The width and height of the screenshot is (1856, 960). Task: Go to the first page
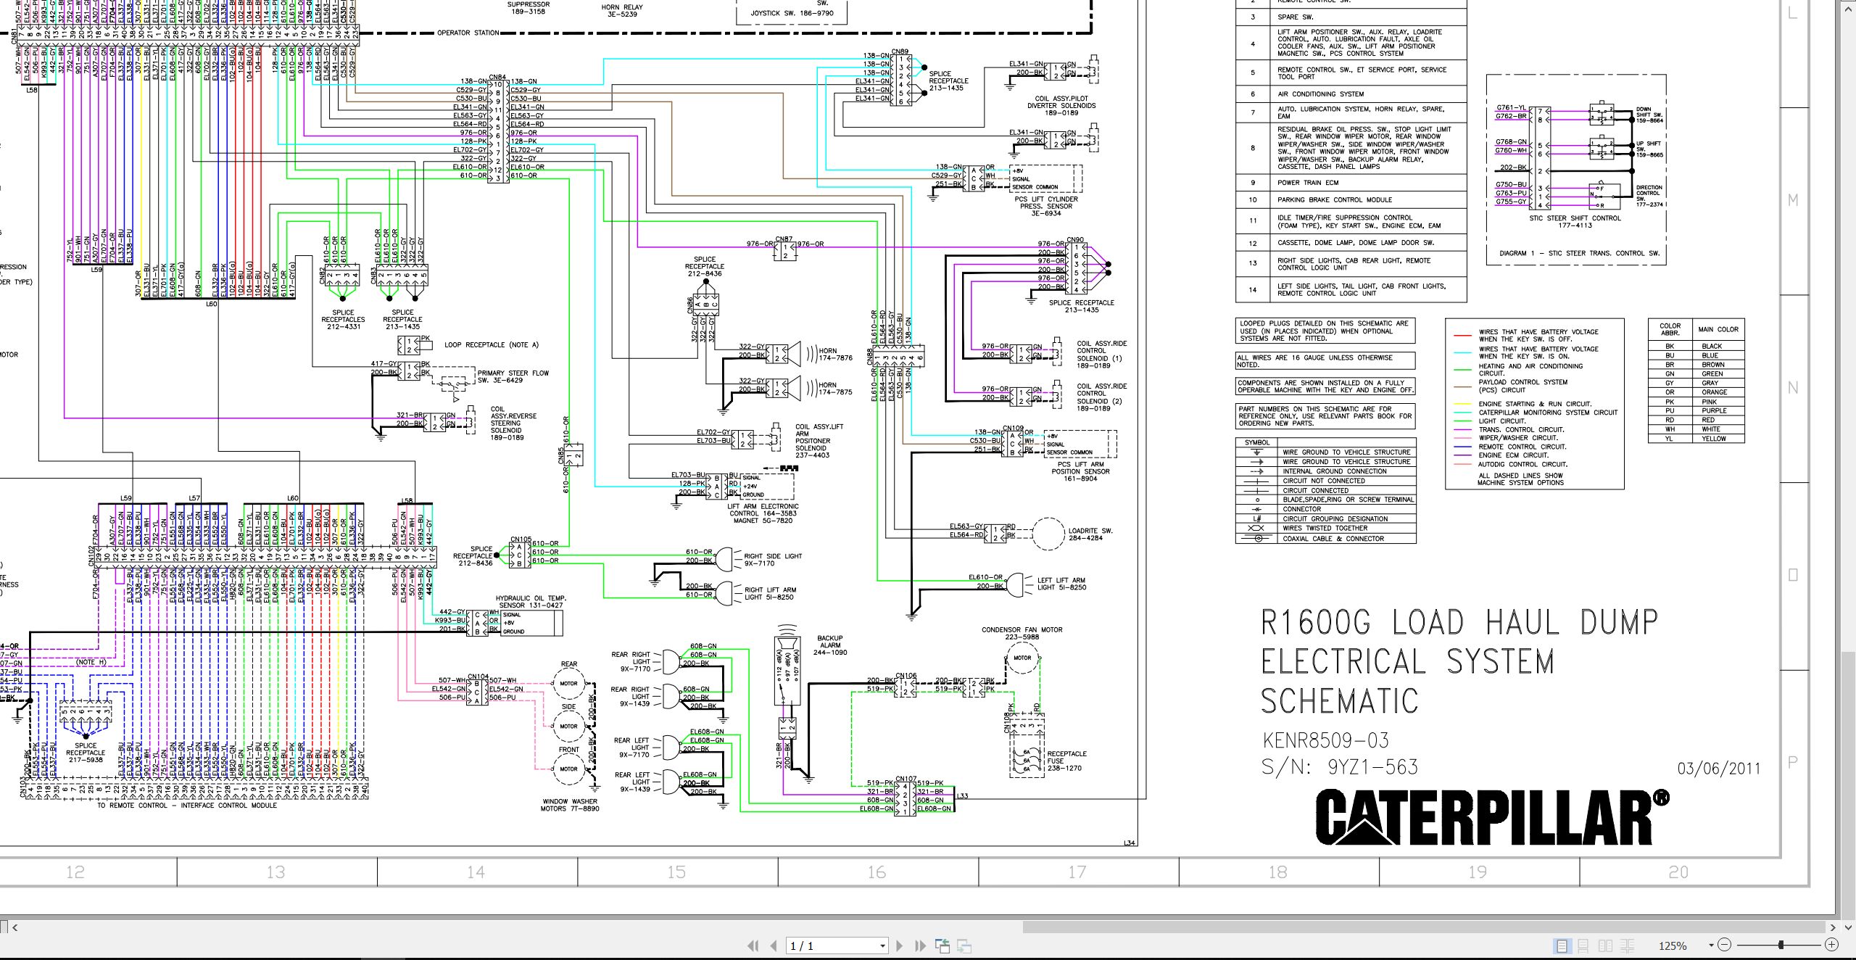[753, 945]
